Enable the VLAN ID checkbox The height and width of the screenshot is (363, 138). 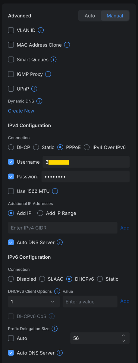click(x=11, y=30)
